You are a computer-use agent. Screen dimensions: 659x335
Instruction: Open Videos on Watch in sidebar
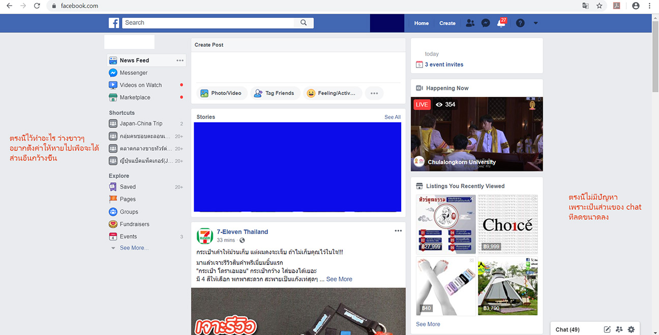coord(140,85)
